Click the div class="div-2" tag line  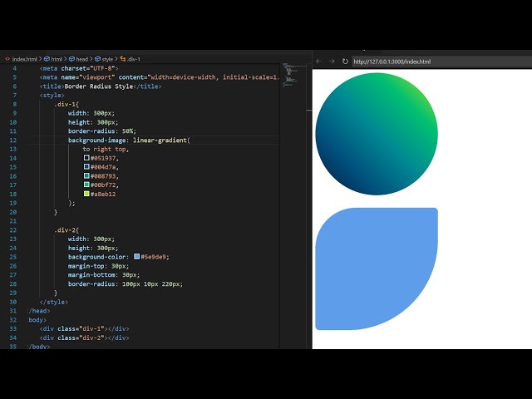pos(84,337)
